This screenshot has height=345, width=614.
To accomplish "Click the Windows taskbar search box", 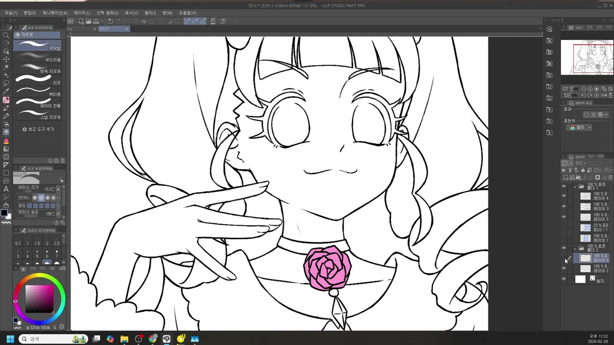I will [53, 339].
